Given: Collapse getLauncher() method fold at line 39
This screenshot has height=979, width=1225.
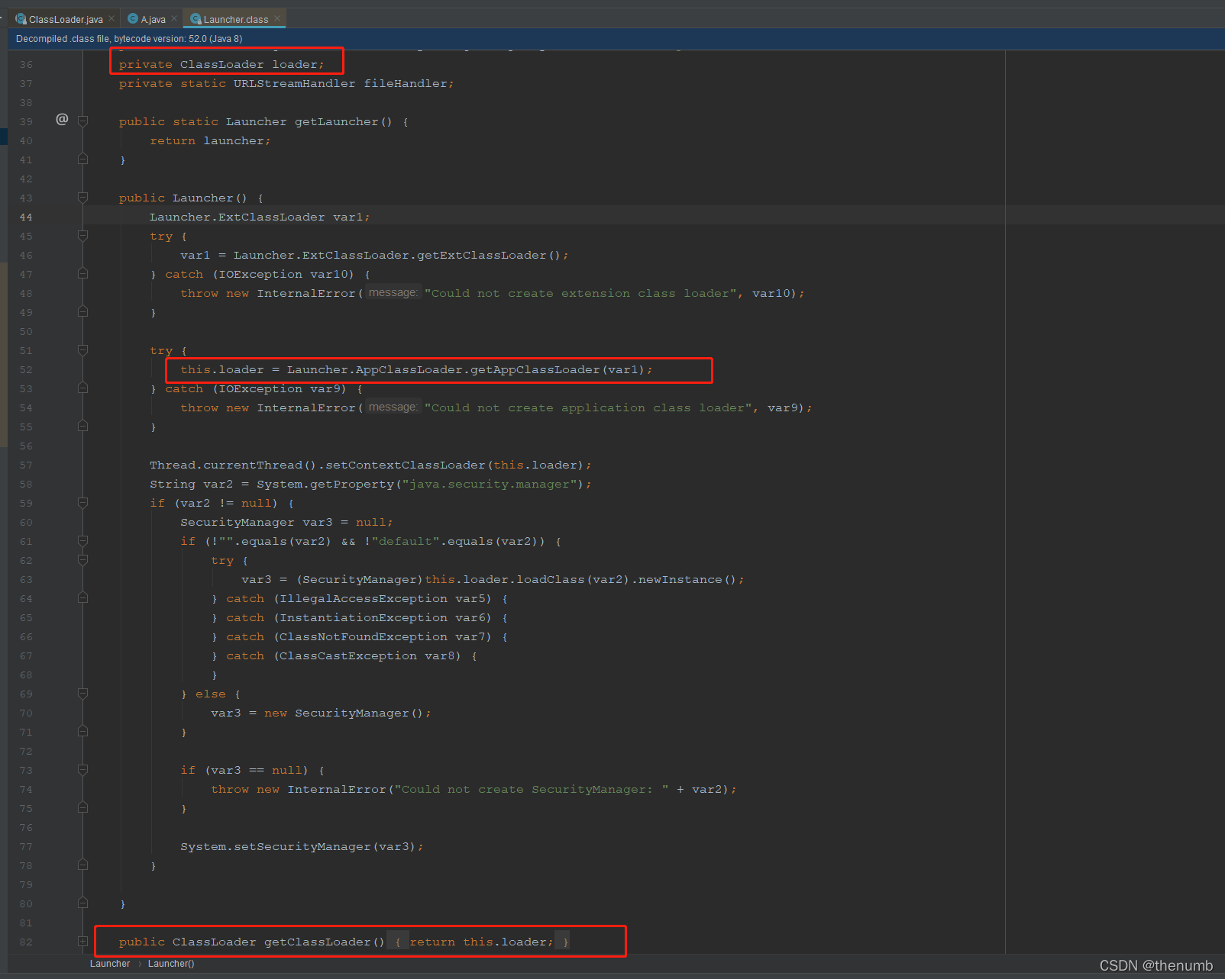Looking at the screenshot, I should 82,121.
